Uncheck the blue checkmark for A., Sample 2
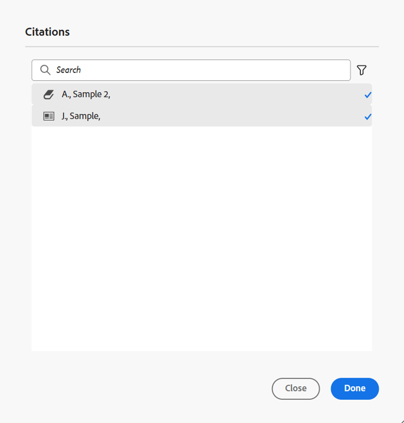Viewport: 404px width, 423px height. pyautogui.click(x=368, y=95)
